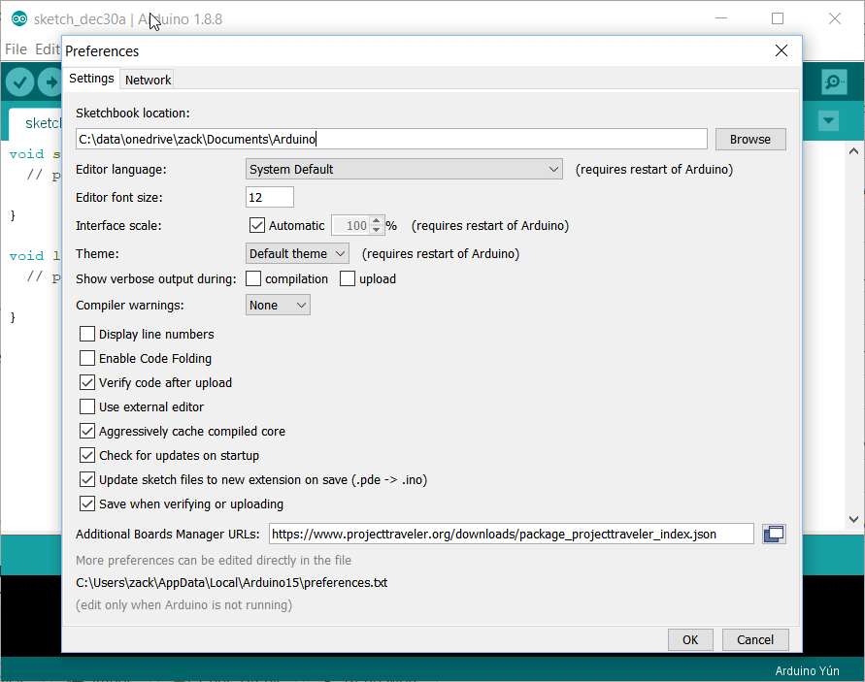Viewport: 865px width, 682px height.
Task: Enable Code Folding checkbox
Action: coord(87,358)
